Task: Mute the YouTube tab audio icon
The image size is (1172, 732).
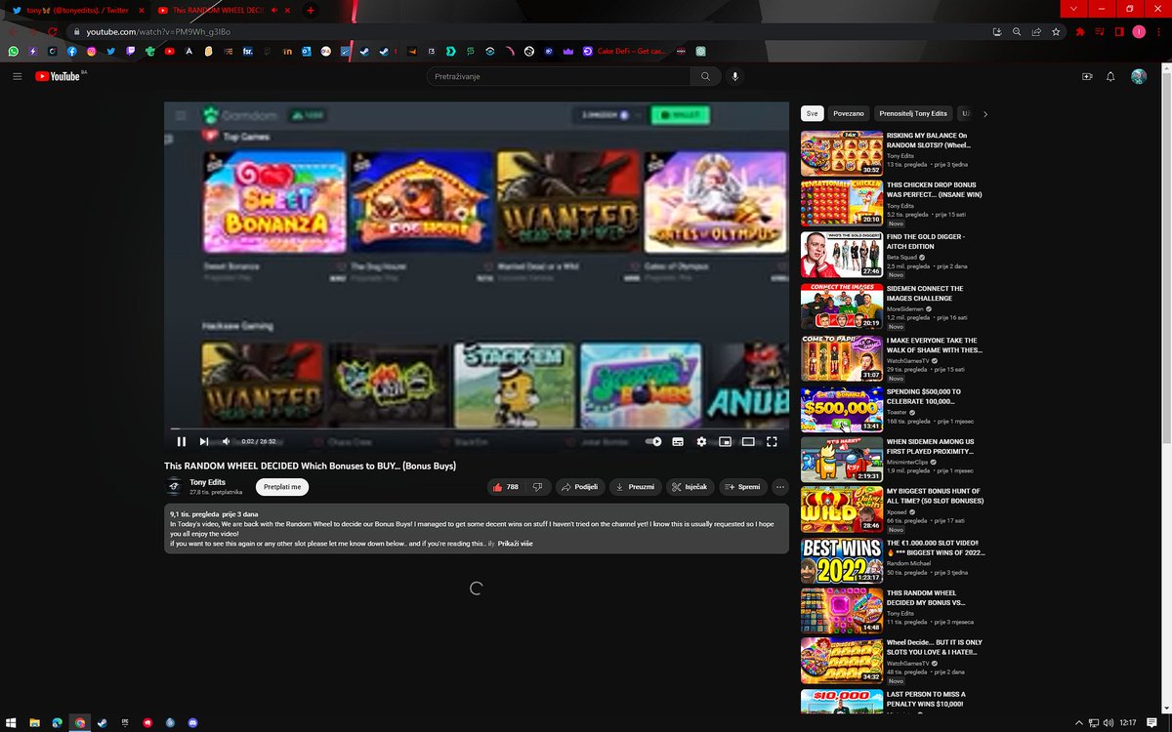Action: click(273, 10)
